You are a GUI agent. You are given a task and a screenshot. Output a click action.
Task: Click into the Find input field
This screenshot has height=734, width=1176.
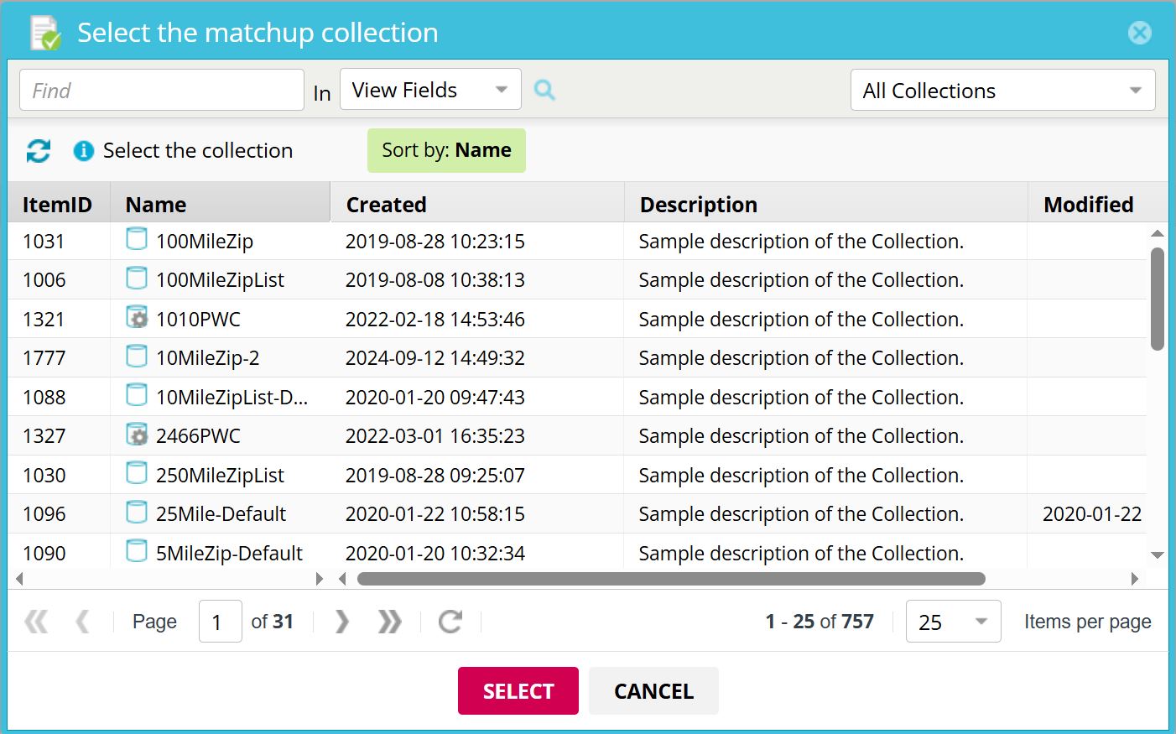pos(162,90)
